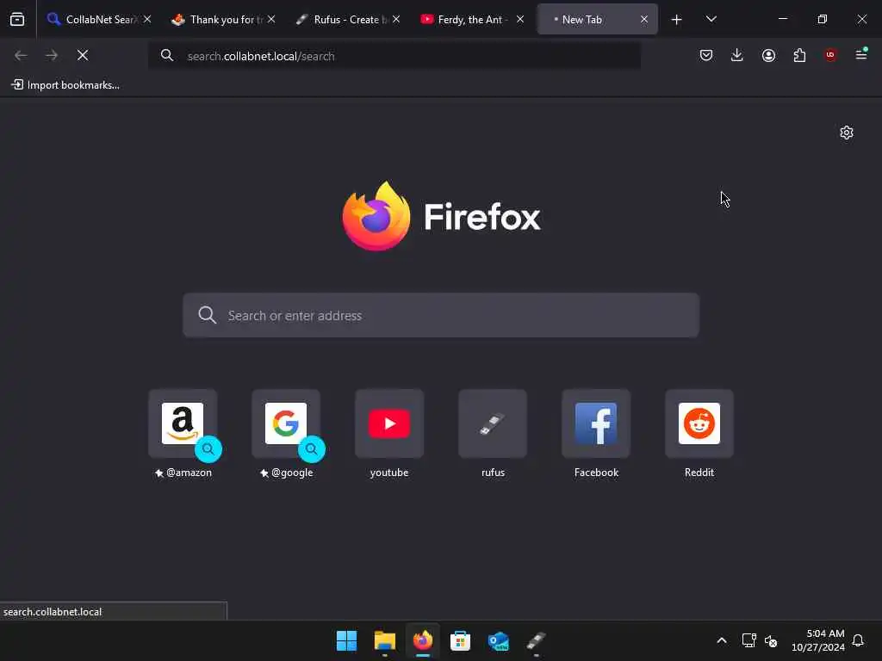Open Outlook from taskbar

coord(499,640)
